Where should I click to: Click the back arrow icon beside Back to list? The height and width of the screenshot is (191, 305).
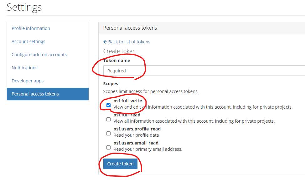[105, 42]
